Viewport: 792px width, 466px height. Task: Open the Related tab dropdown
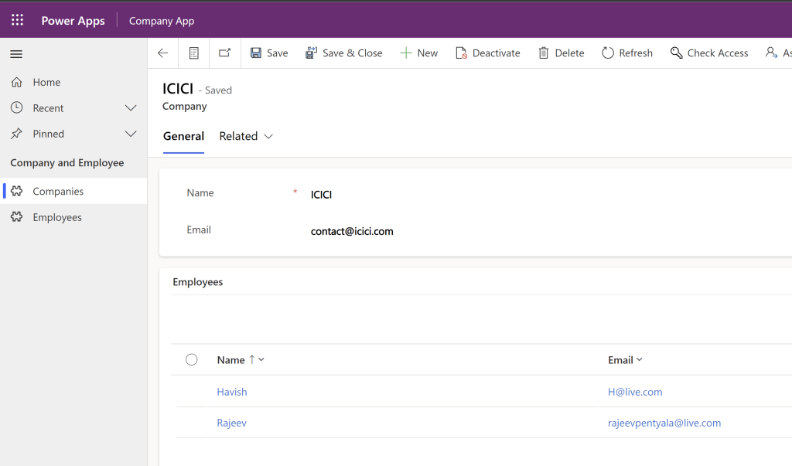[x=246, y=136]
